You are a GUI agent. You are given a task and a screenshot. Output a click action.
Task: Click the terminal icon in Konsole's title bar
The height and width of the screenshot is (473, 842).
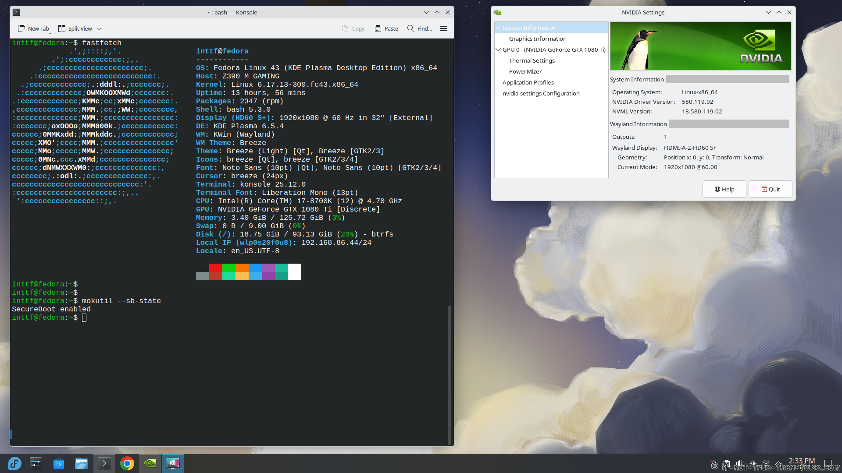[x=16, y=12]
